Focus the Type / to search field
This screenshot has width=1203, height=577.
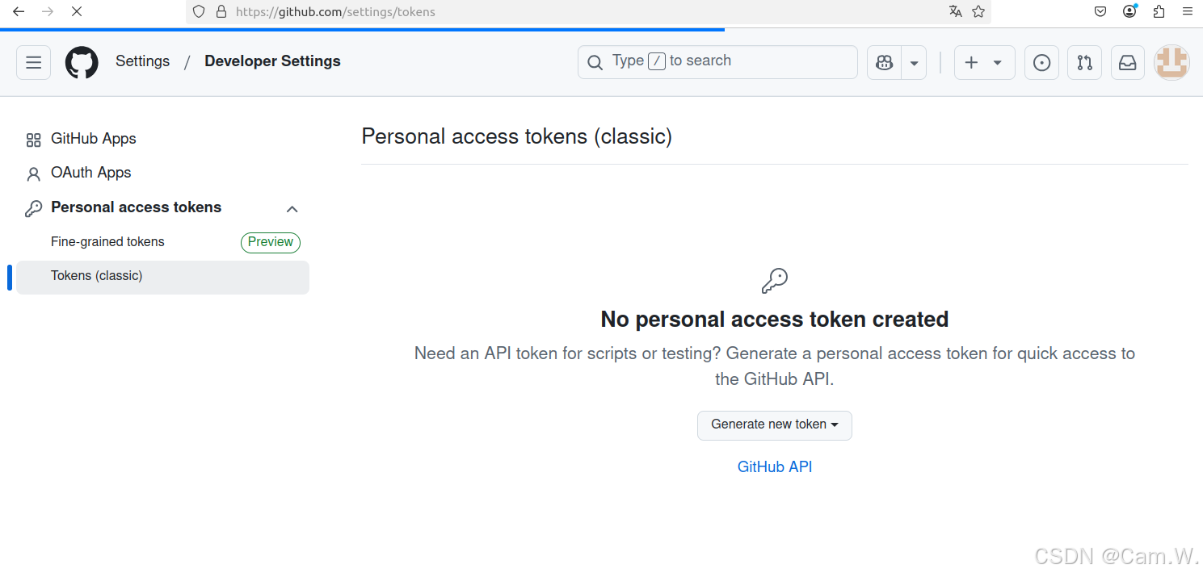717,62
